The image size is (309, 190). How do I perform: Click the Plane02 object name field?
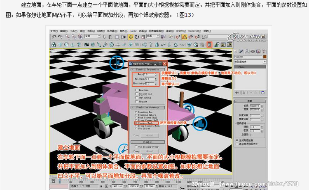(248, 57)
